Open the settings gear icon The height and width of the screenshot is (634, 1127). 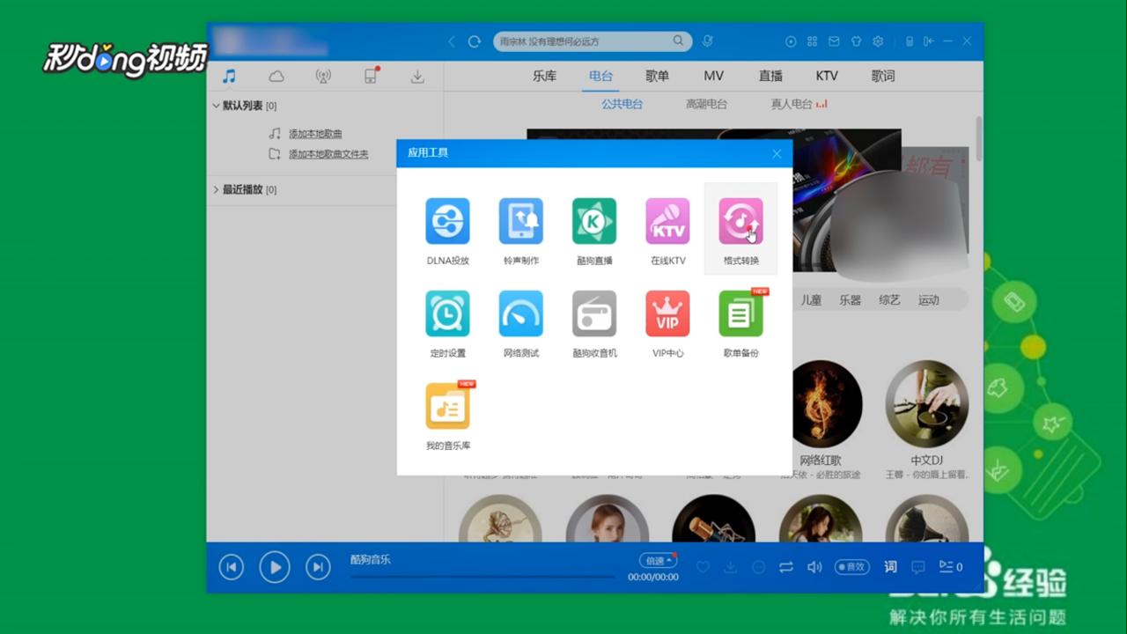(878, 41)
